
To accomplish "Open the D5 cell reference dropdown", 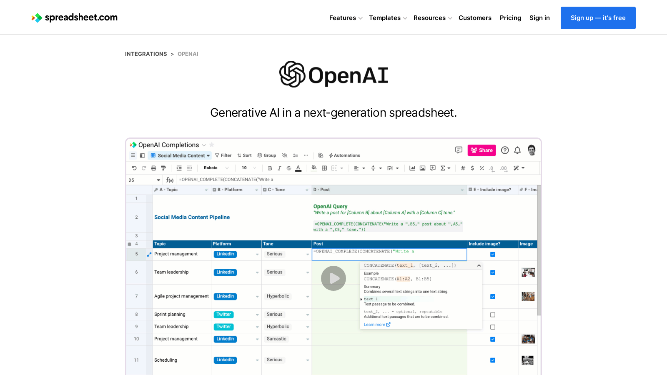I will pos(158,180).
